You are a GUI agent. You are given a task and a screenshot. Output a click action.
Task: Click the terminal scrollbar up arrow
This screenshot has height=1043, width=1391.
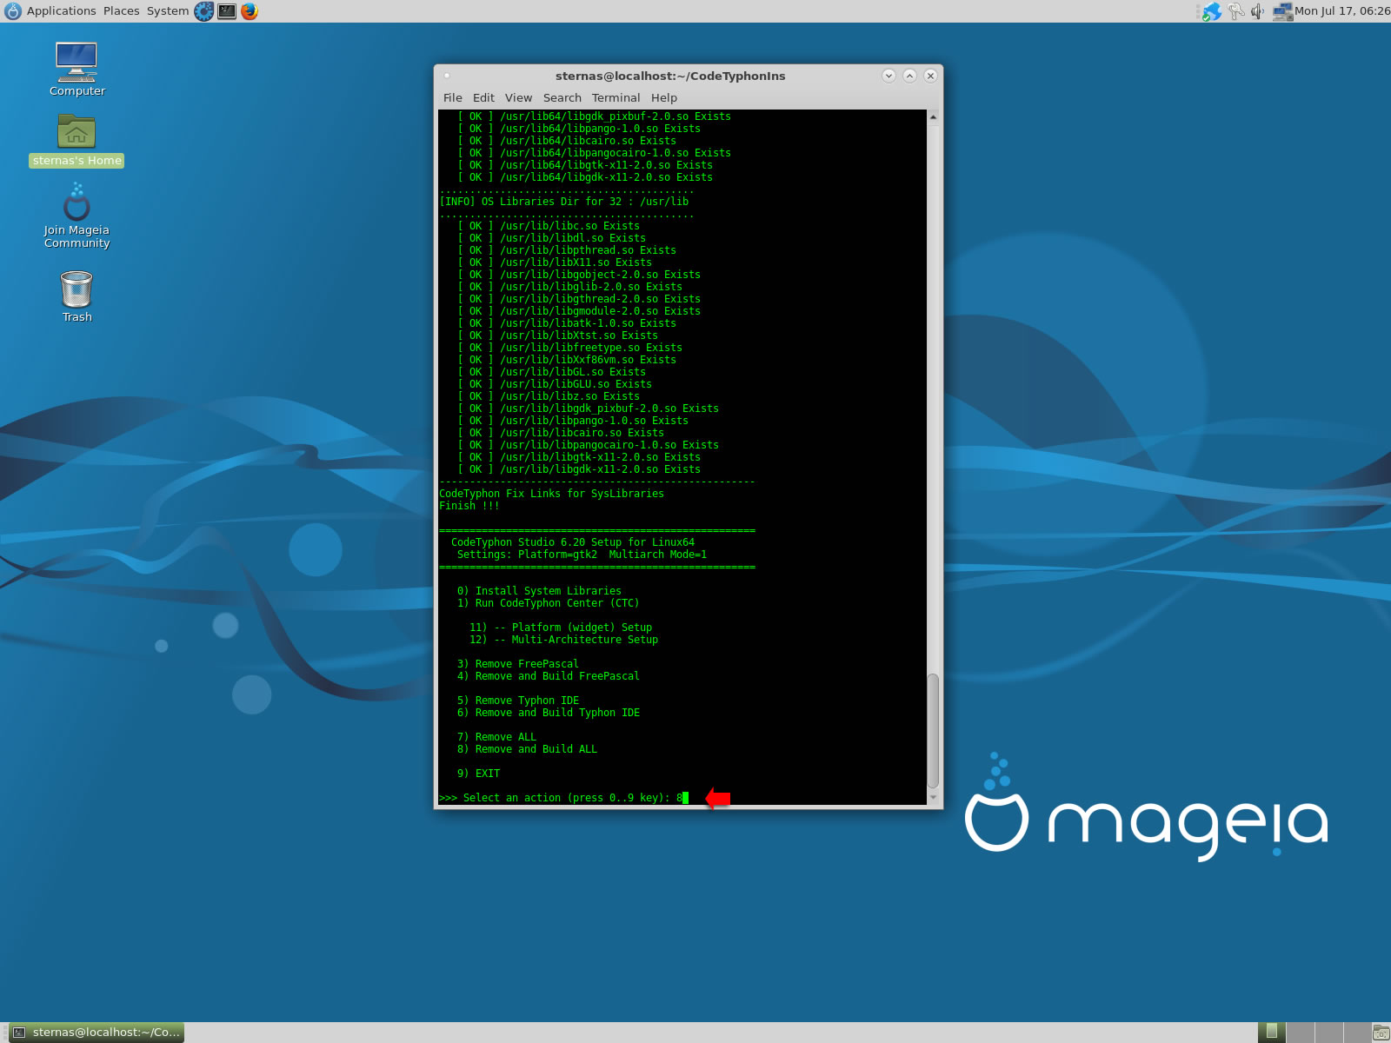click(x=933, y=116)
